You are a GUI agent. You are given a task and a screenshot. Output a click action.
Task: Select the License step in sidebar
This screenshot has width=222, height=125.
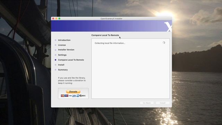[x=62, y=45]
